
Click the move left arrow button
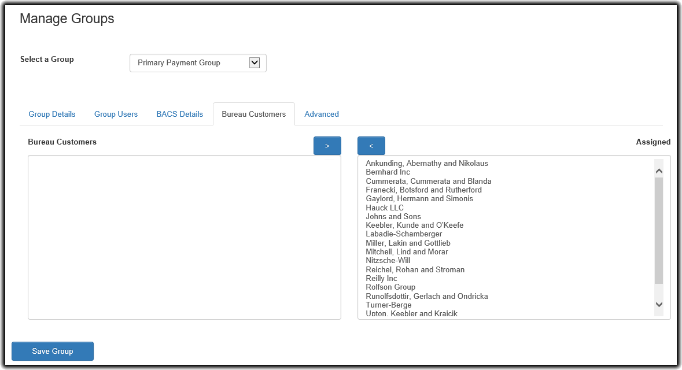tap(371, 146)
